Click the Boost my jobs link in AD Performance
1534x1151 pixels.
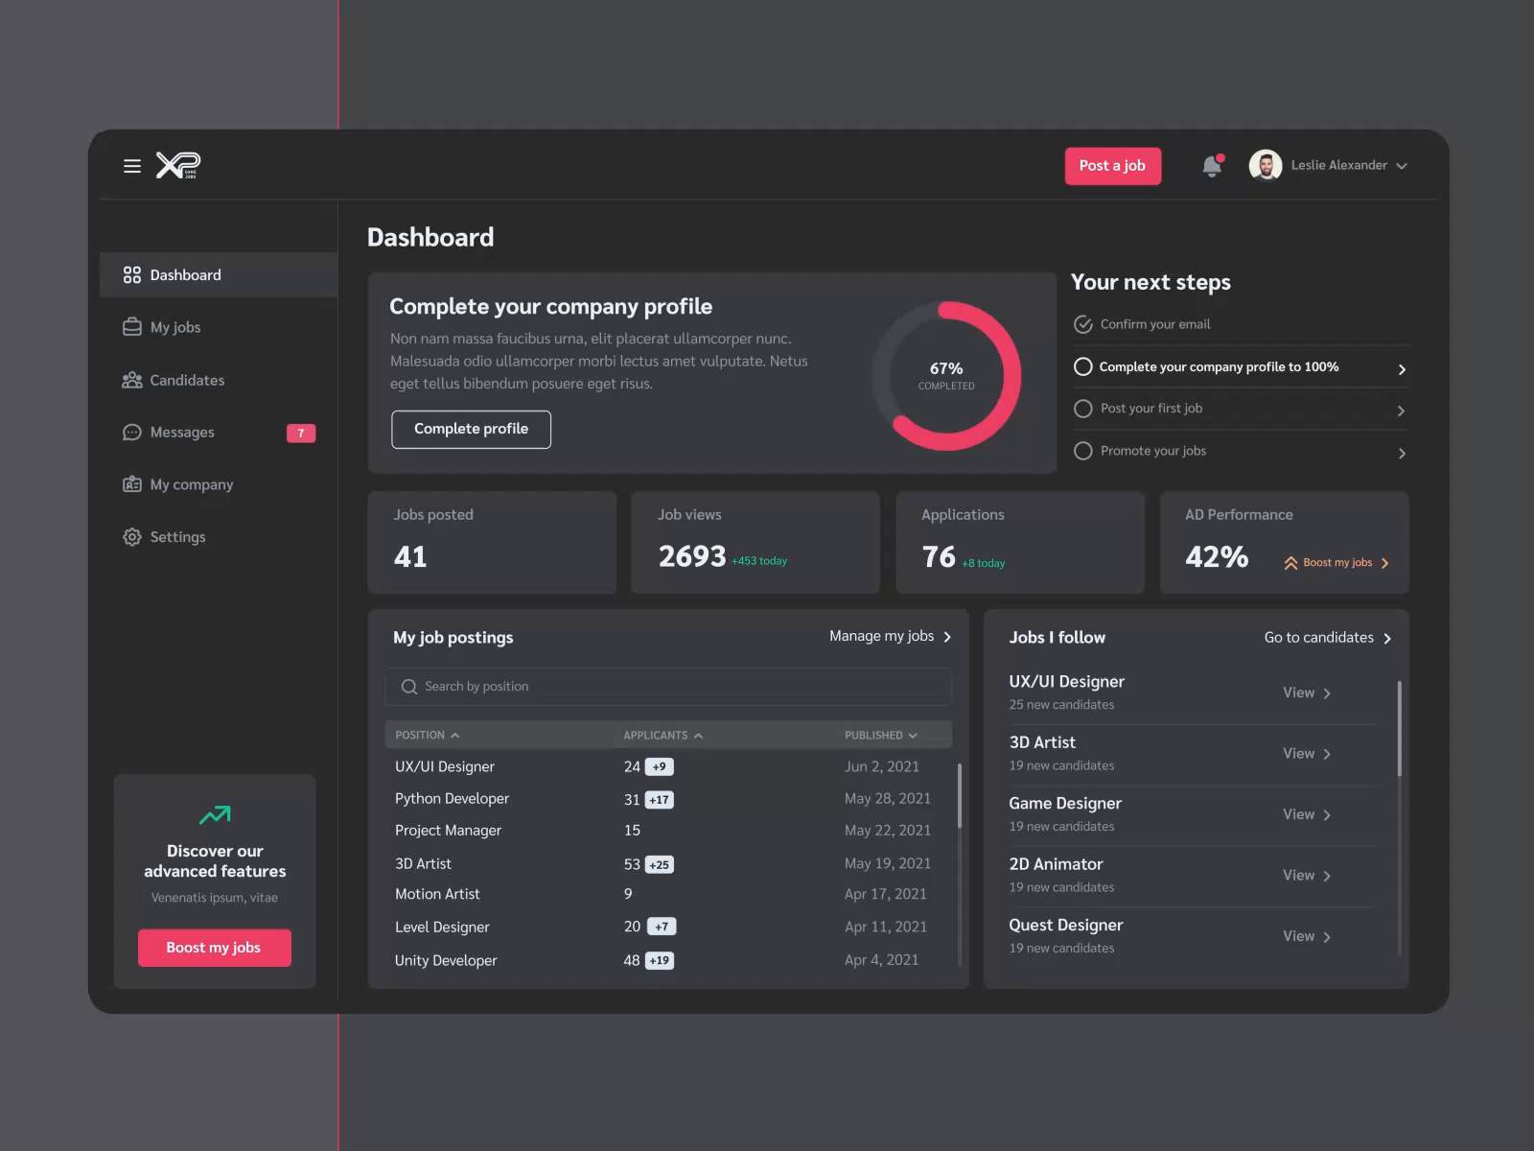pos(1337,563)
